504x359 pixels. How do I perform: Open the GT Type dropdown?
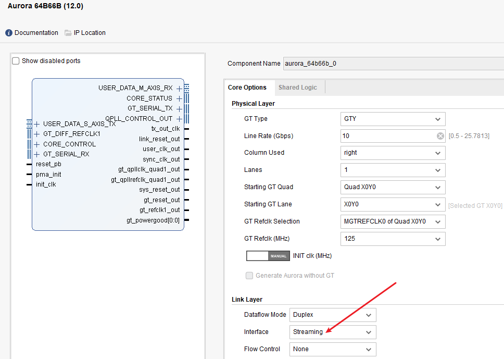tap(393, 119)
